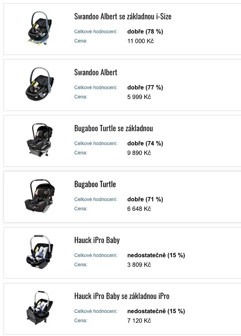Screen dimensions: 241x336
Task: Click the 9 890 Kč price
Action: coord(139,153)
